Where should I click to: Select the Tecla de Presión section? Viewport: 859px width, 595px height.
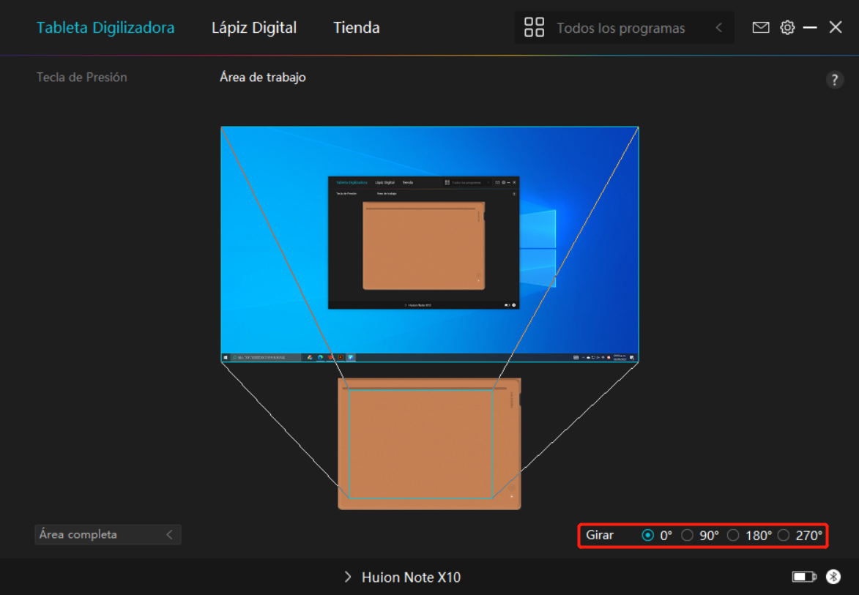coord(81,77)
